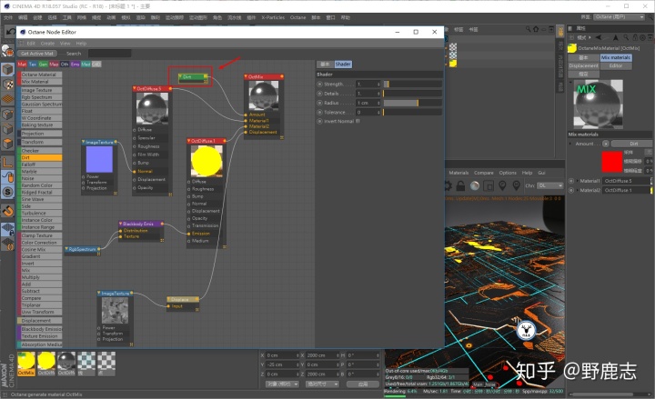
Task: Open the Mix materials tab in Attributes panel
Action: (616, 57)
